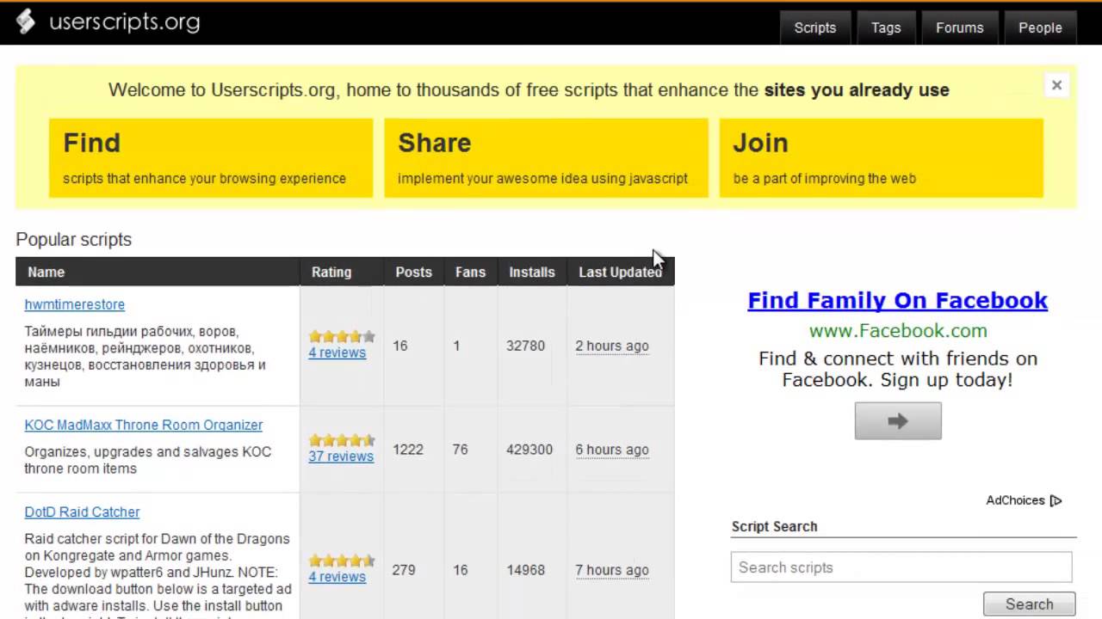Close the yellow welcome banner

1056,85
